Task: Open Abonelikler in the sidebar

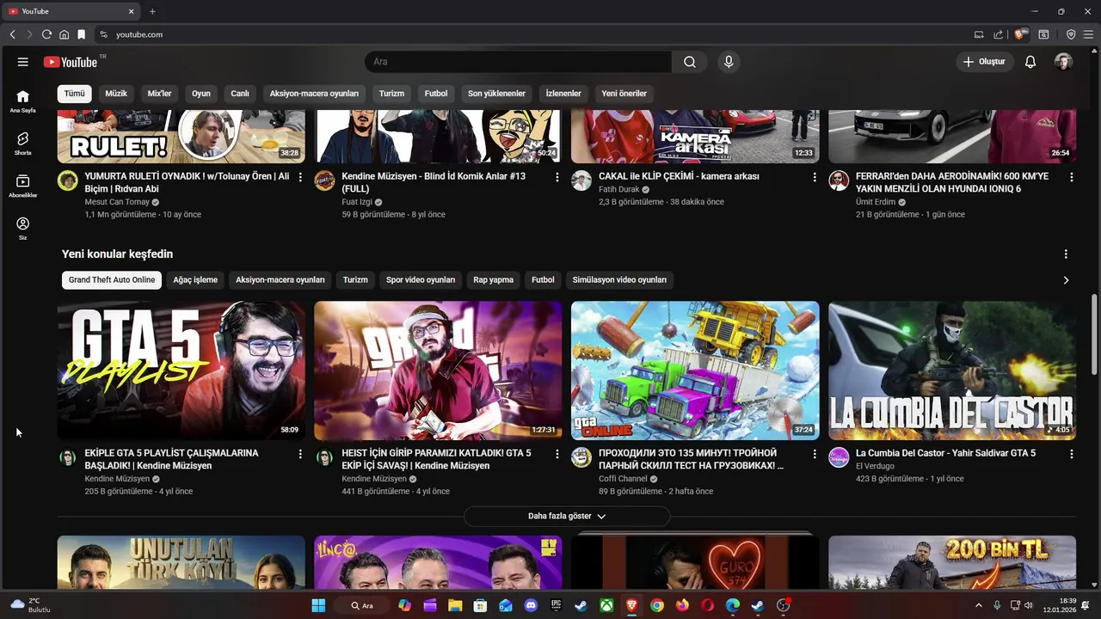Action: pos(22,186)
